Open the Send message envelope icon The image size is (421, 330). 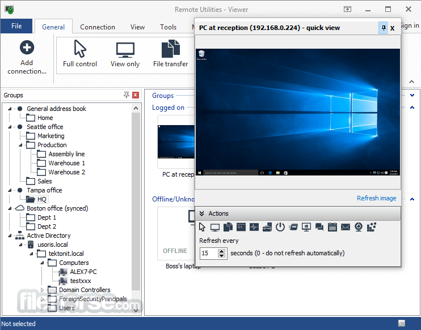click(x=346, y=227)
